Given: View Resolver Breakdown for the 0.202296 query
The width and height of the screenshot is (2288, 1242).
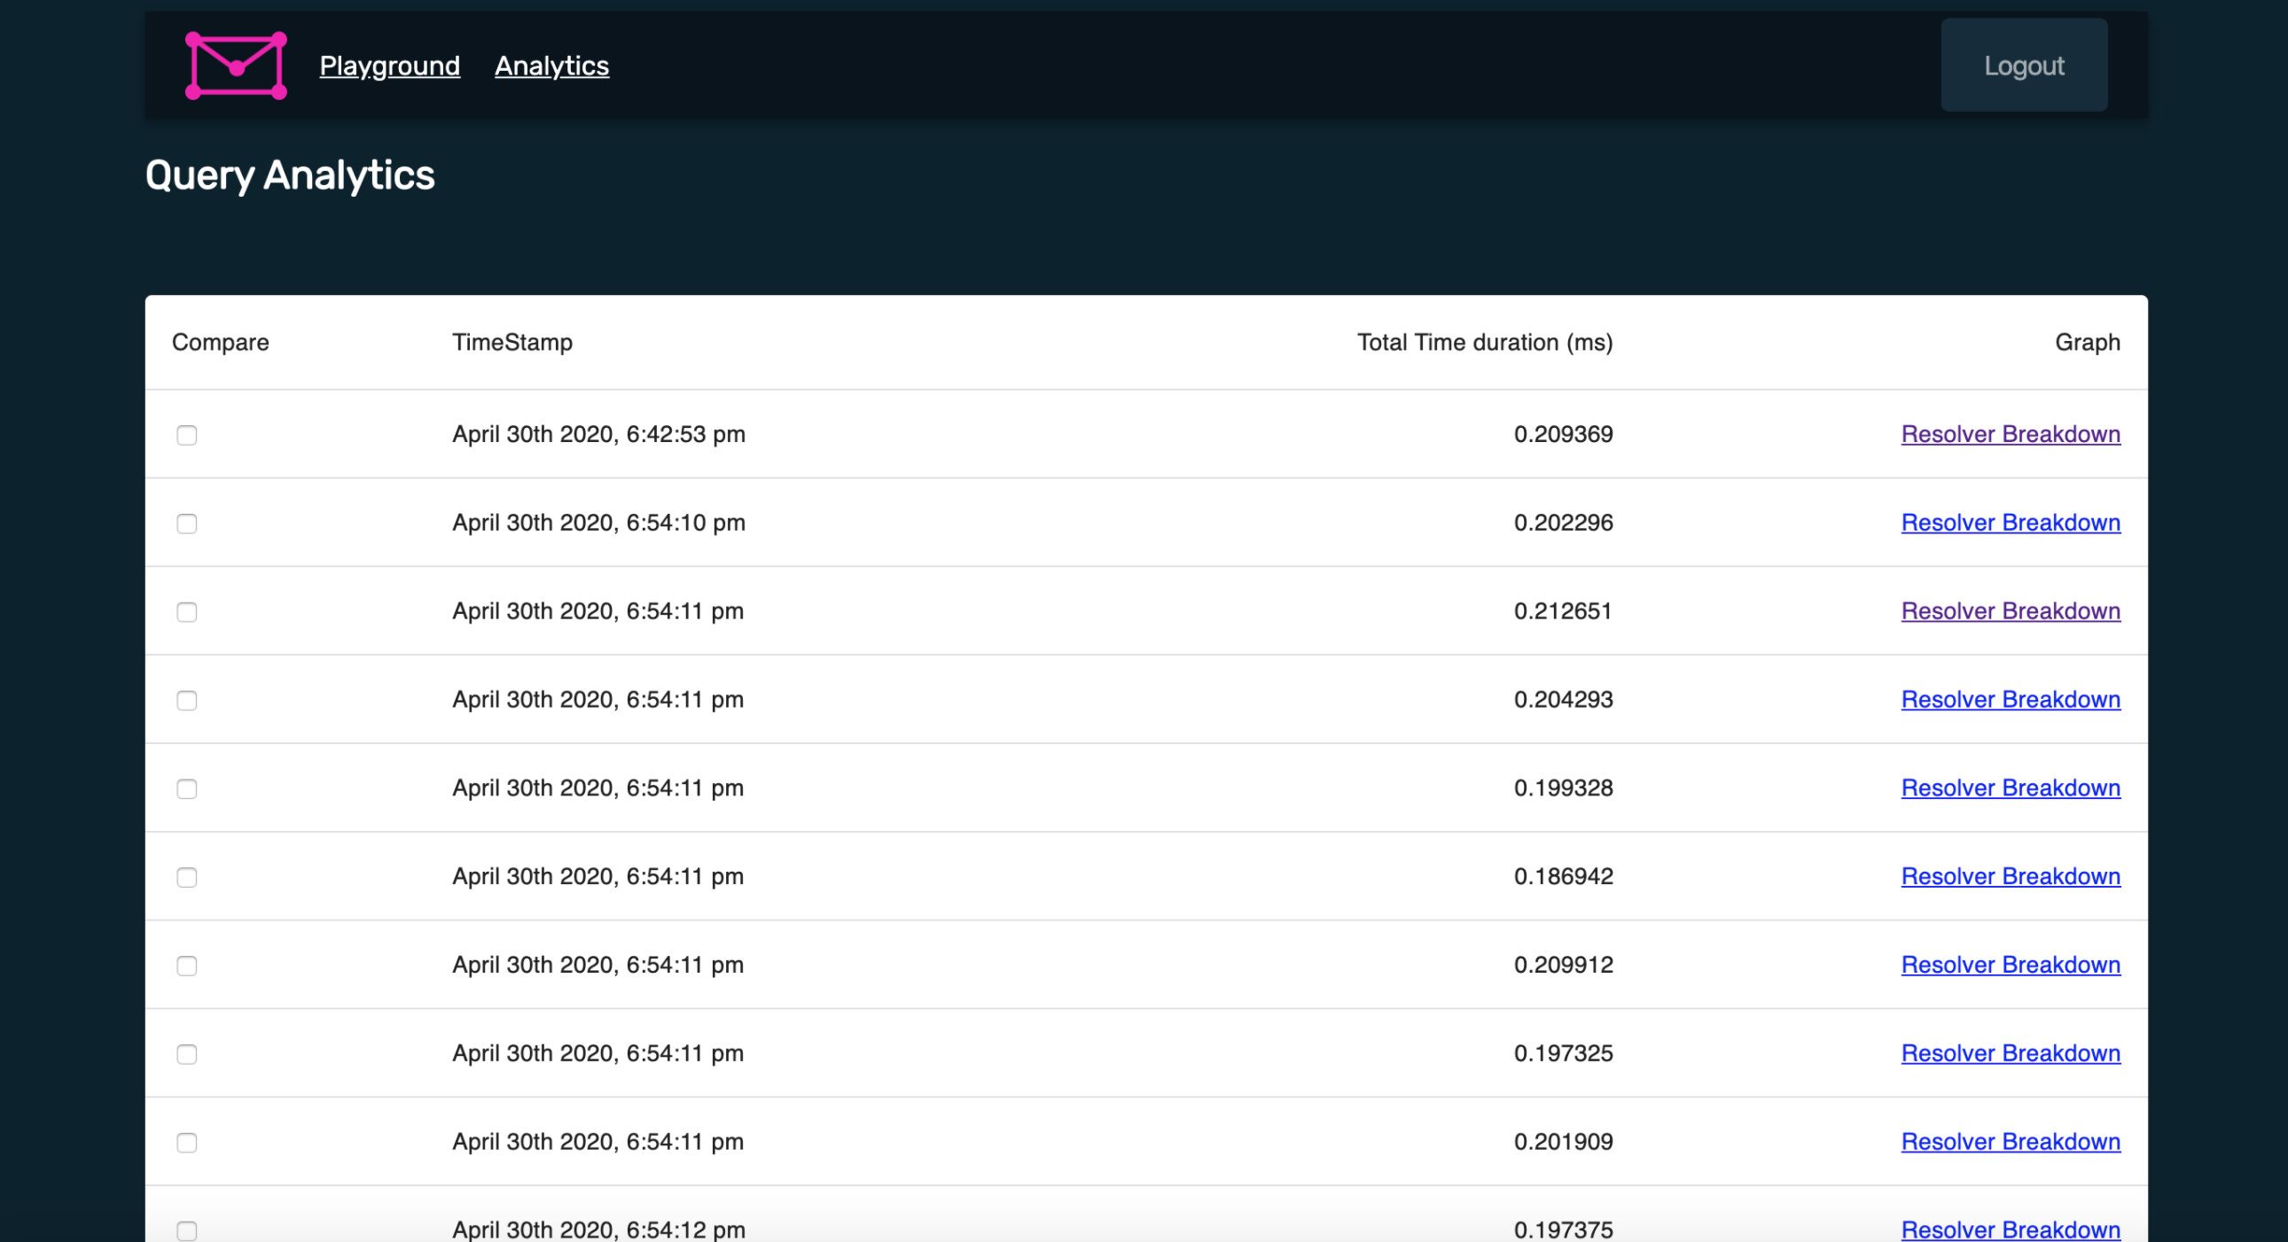Looking at the screenshot, I should click(2010, 523).
